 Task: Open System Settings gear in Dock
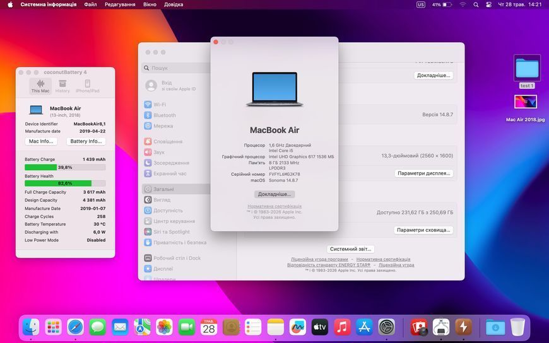pos(387,327)
